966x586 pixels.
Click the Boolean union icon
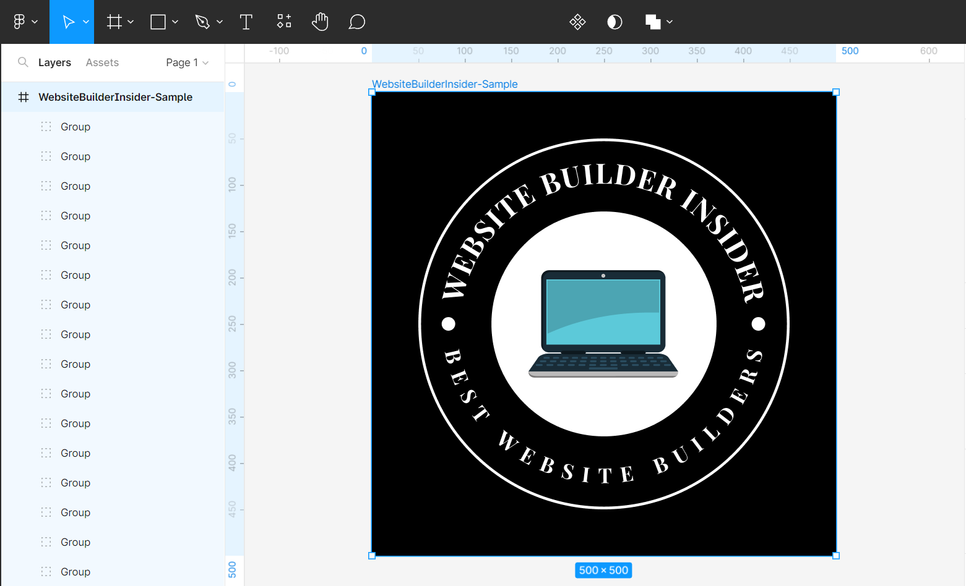[653, 22]
